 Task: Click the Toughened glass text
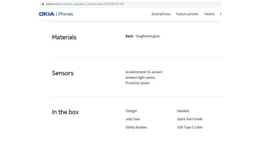click(148, 36)
